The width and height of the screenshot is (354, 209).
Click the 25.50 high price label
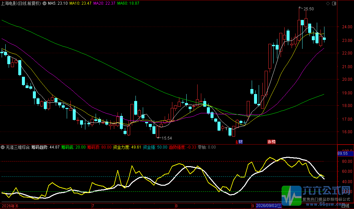(x=309, y=9)
